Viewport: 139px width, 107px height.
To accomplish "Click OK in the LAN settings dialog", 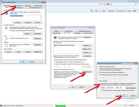I will (124, 96).
